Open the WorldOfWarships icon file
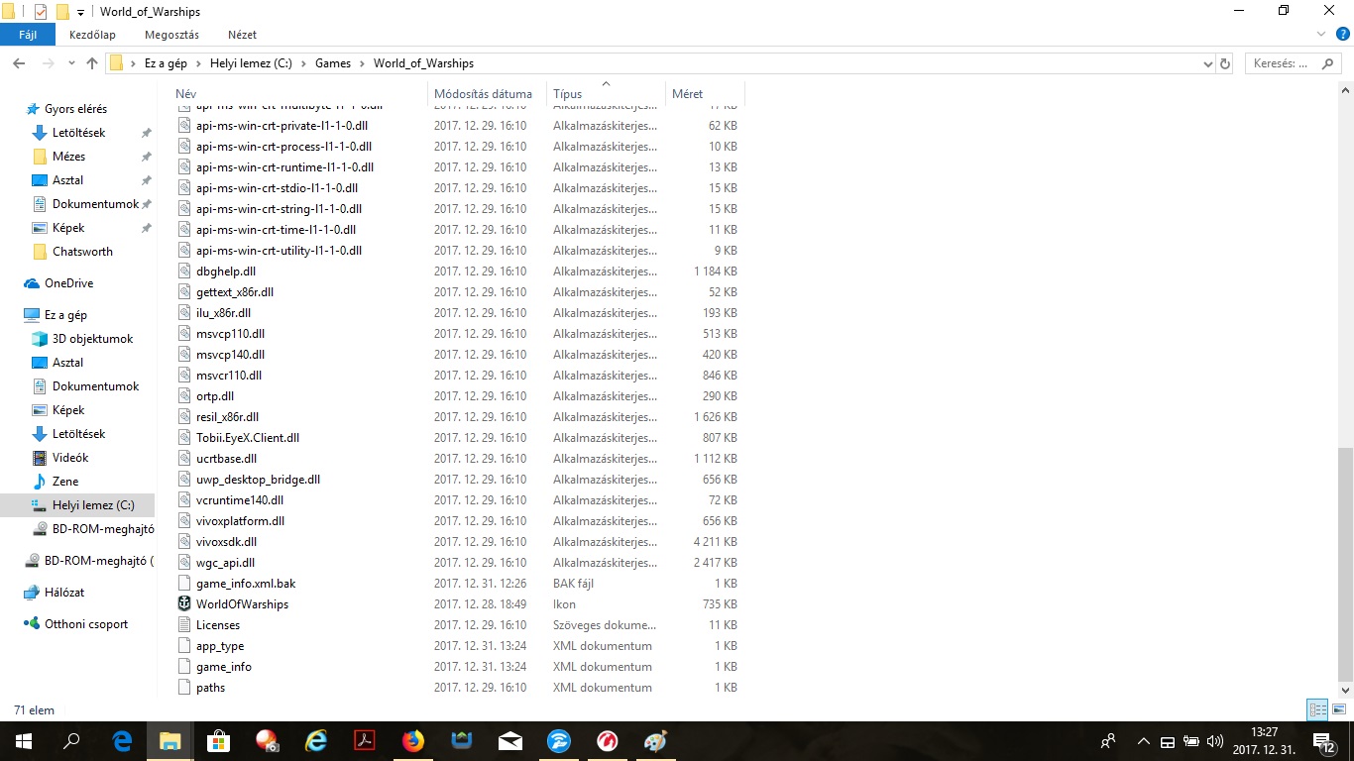This screenshot has height=761, width=1354. (x=242, y=604)
